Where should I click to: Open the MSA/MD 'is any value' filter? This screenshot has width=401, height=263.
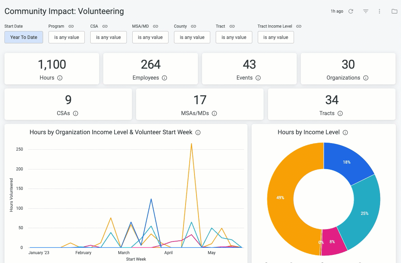tap(150, 37)
